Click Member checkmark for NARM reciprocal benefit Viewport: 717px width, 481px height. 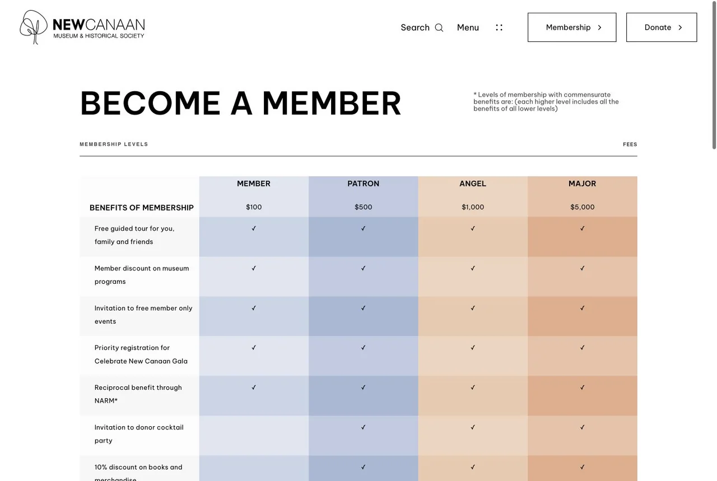[254, 387]
